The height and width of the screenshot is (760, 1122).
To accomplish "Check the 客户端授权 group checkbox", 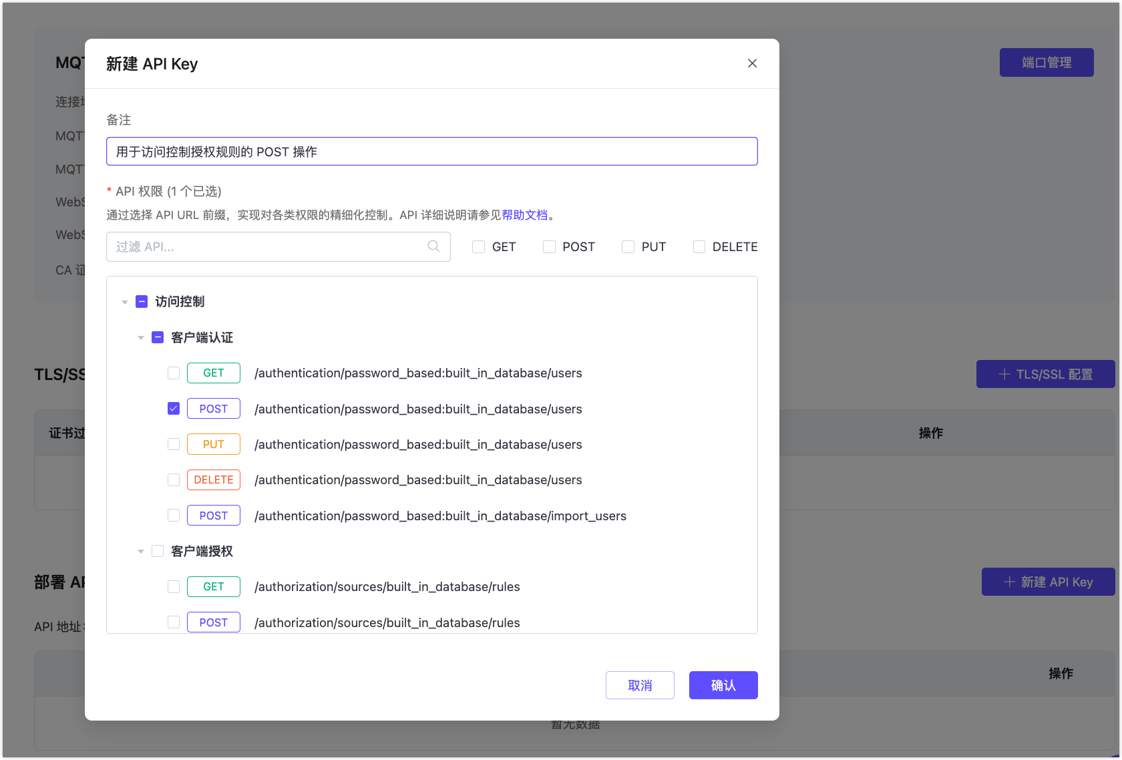I will pyautogui.click(x=158, y=551).
